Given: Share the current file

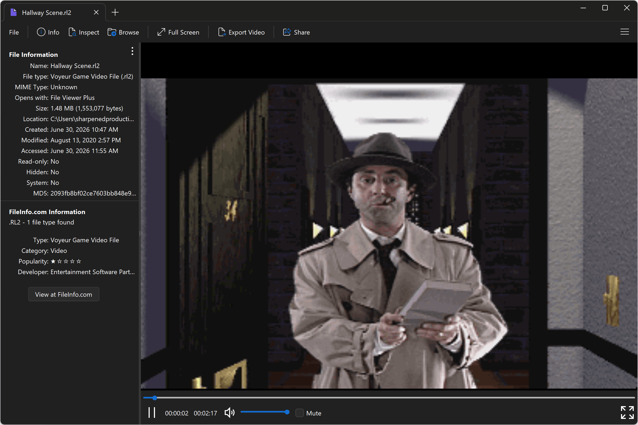Looking at the screenshot, I should click(x=296, y=32).
